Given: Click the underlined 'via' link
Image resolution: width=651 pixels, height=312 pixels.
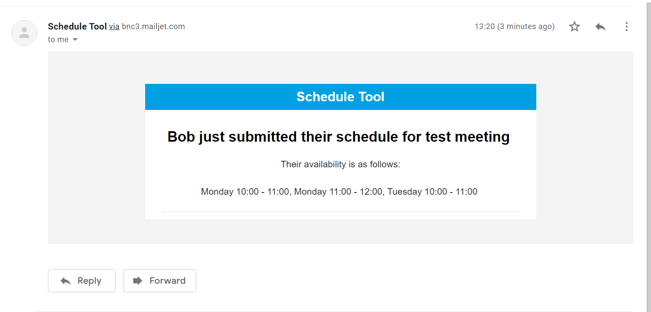Looking at the screenshot, I should click(114, 26).
